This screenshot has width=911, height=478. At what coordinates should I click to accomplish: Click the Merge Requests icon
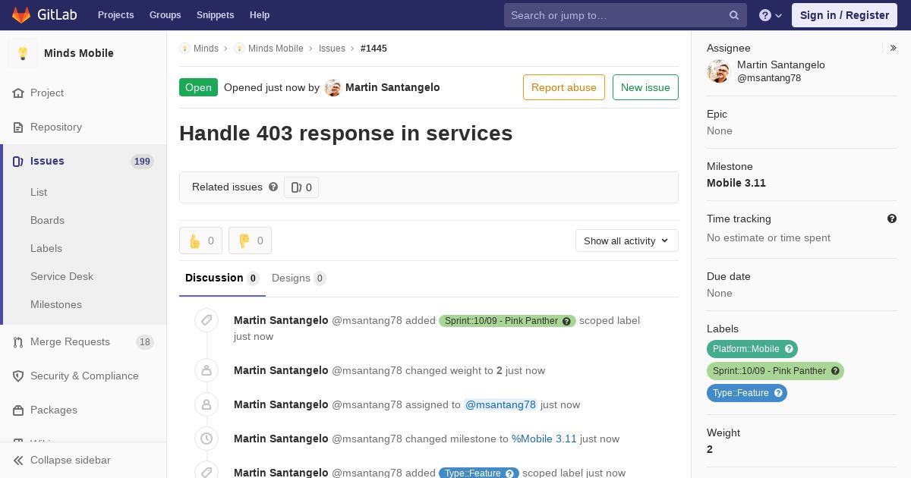pos(18,341)
